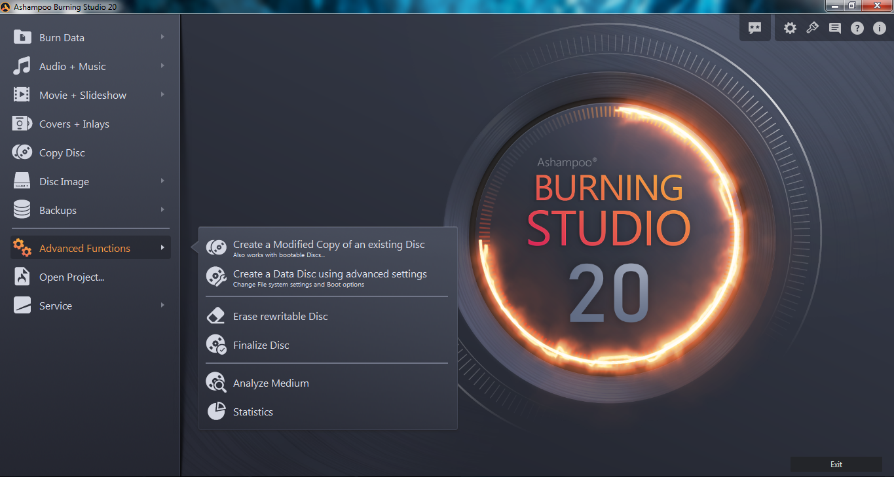This screenshot has width=894, height=477.
Task: Show program info with the i icon
Action: 880,28
